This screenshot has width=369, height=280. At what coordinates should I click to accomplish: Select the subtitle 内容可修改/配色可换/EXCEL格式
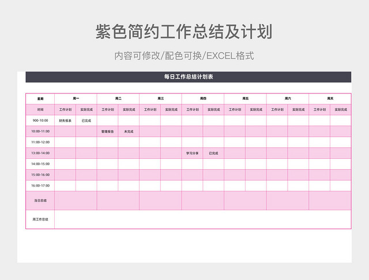[184, 56]
